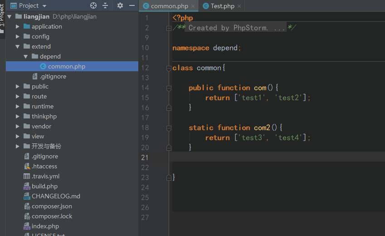Select the common.php editor tab
Image resolution: width=385 pixels, height=236 pixels.
169,6
